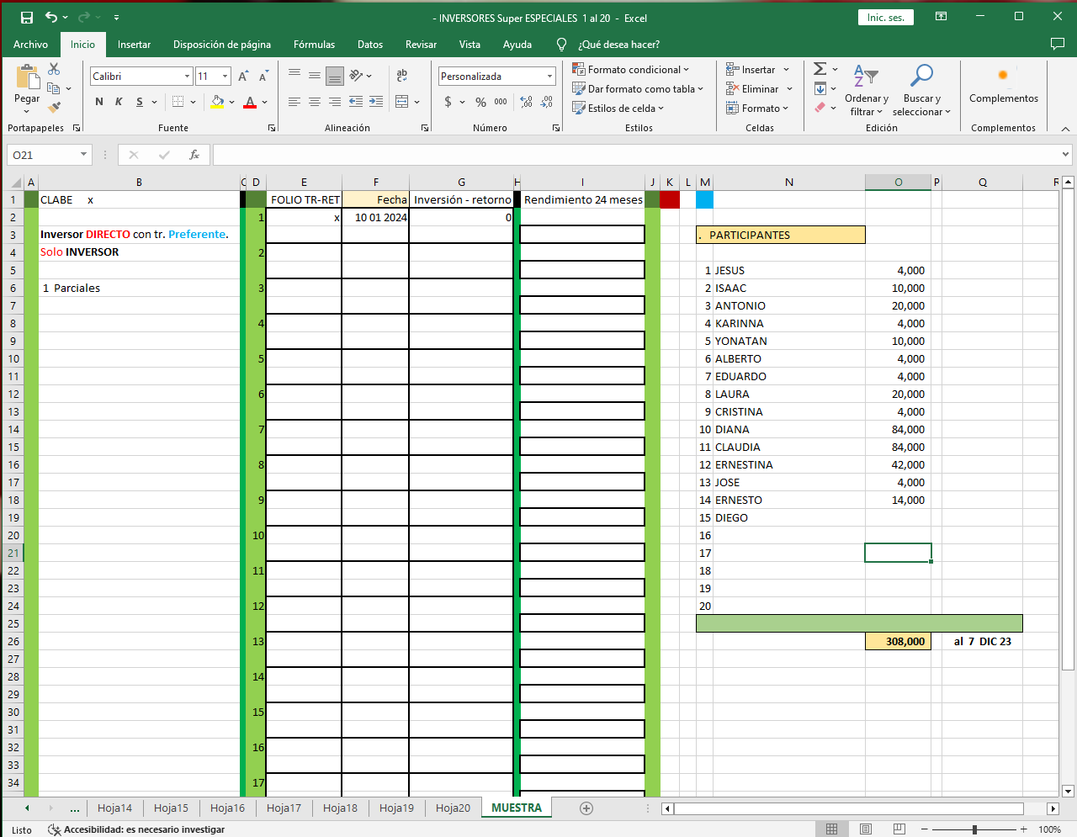The width and height of the screenshot is (1077, 837).
Task: Click the Percent Style icon
Action: pos(480,102)
